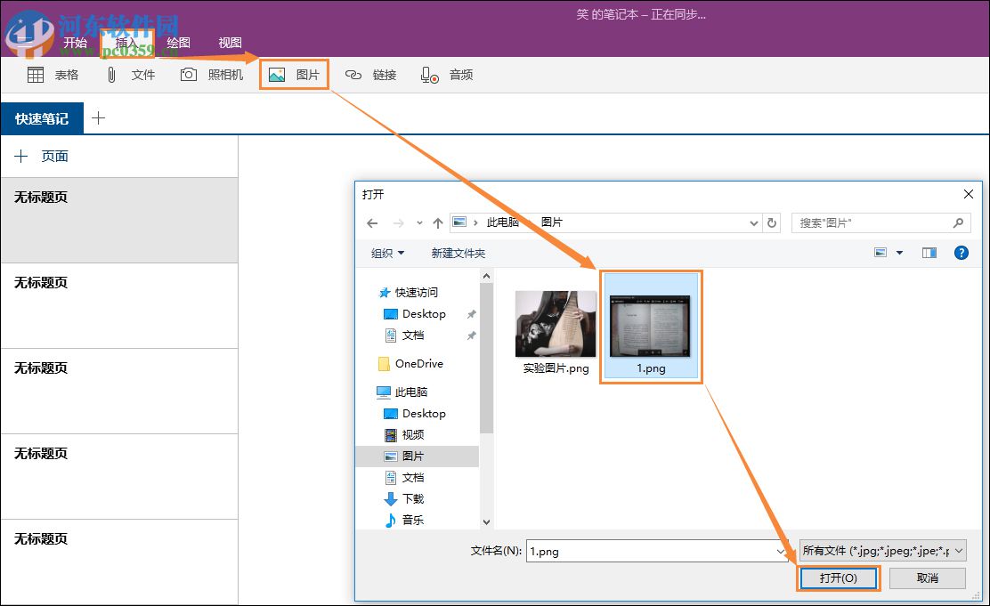Confirm with the 打开(O) button
Image resolution: width=990 pixels, height=606 pixels.
click(838, 578)
